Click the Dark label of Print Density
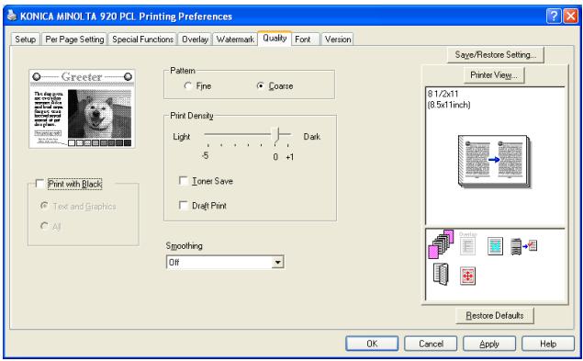 (311, 137)
